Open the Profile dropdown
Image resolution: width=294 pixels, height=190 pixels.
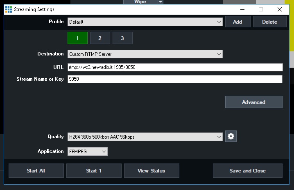[x=145, y=22]
